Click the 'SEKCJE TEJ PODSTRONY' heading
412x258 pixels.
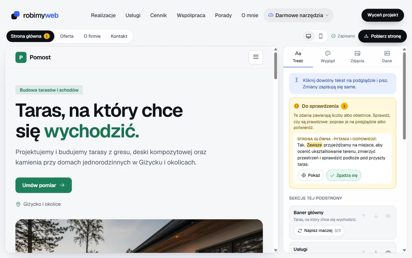click(x=316, y=198)
